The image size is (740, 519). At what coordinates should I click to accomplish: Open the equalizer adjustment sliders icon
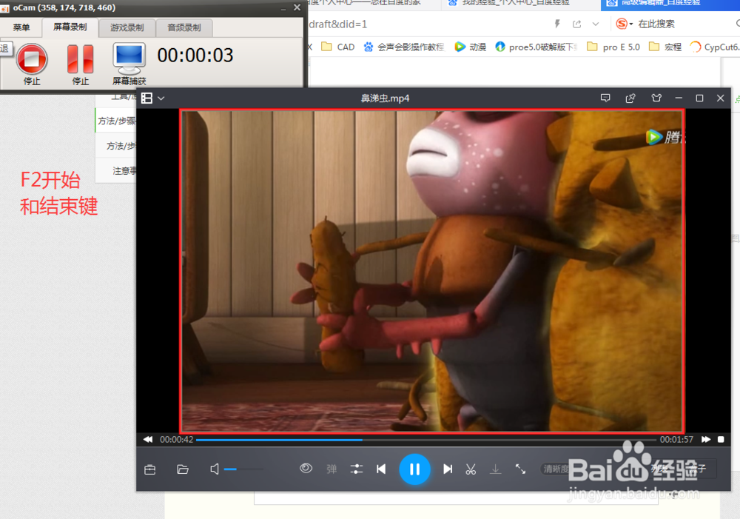click(x=357, y=469)
